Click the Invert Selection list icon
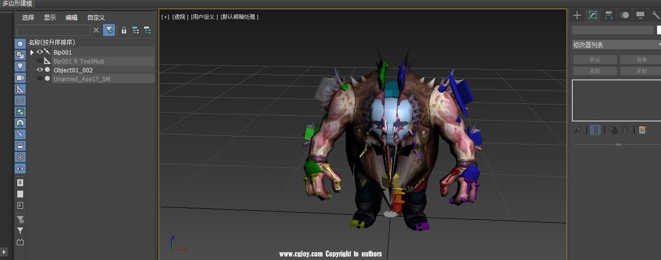Image resolution: width=661 pixels, height=260 pixels. (x=20, y=205)
